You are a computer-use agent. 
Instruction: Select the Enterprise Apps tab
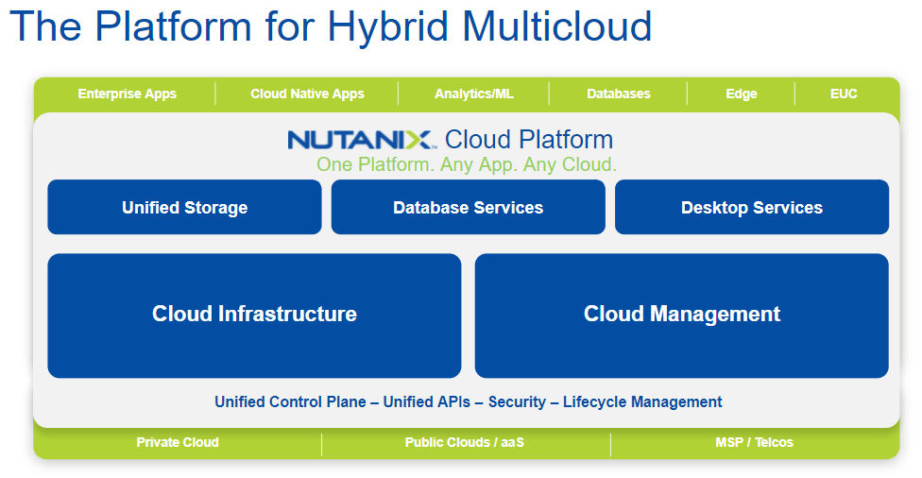[x=127, y=94]
